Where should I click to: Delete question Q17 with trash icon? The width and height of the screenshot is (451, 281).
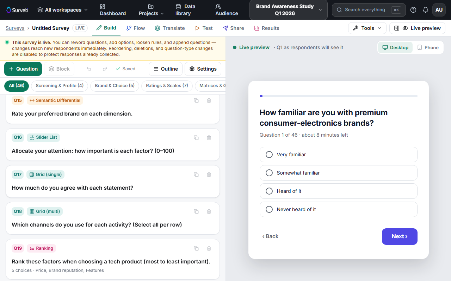[209, 175]
